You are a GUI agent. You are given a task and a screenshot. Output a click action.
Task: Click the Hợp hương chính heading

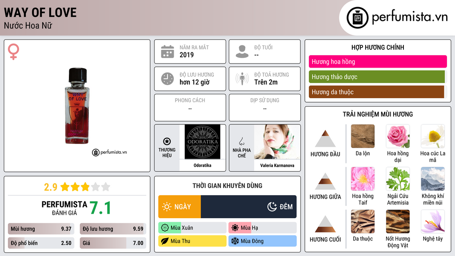click(x=378, y=47)
